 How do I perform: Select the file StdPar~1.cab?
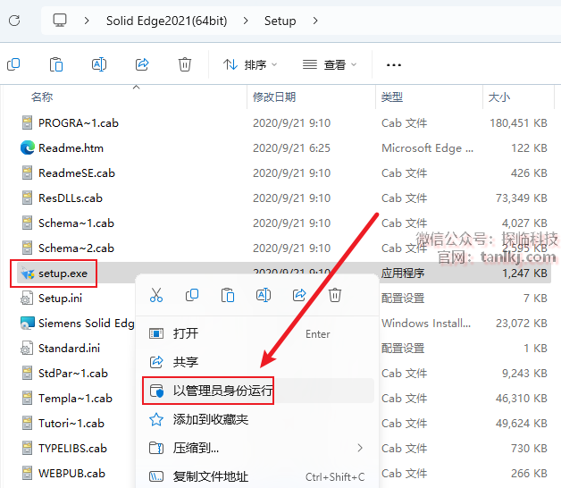[73, 374]
